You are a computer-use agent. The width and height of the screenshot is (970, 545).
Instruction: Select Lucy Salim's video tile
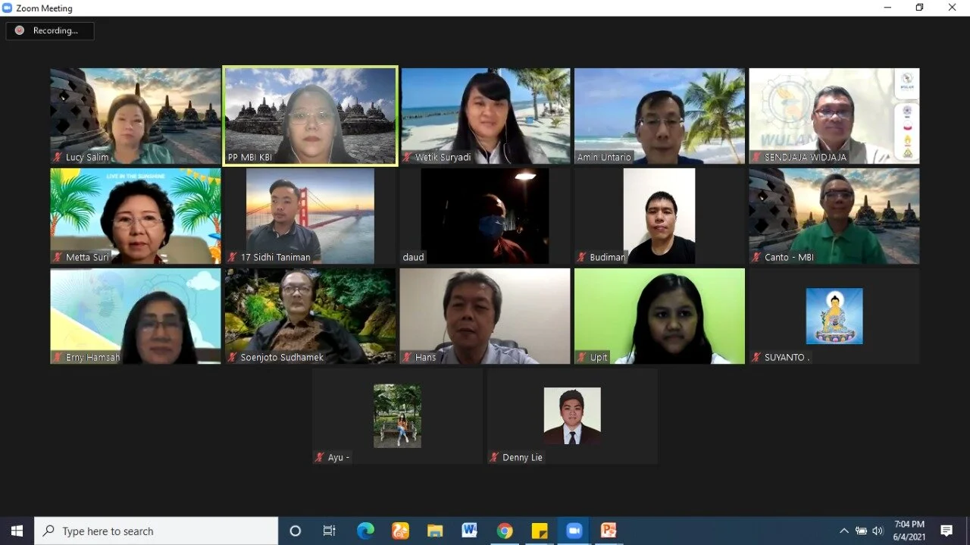click(136, 116)
